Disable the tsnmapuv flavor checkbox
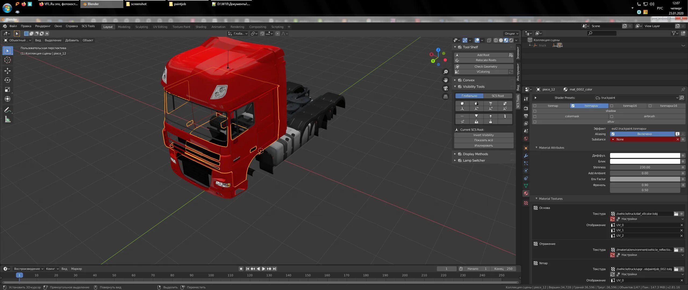The image size is (688, 290). tap(573, 106)
